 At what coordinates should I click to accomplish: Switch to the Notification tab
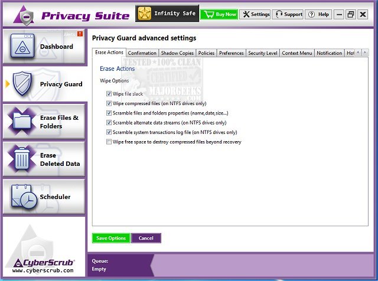point(329,53)
